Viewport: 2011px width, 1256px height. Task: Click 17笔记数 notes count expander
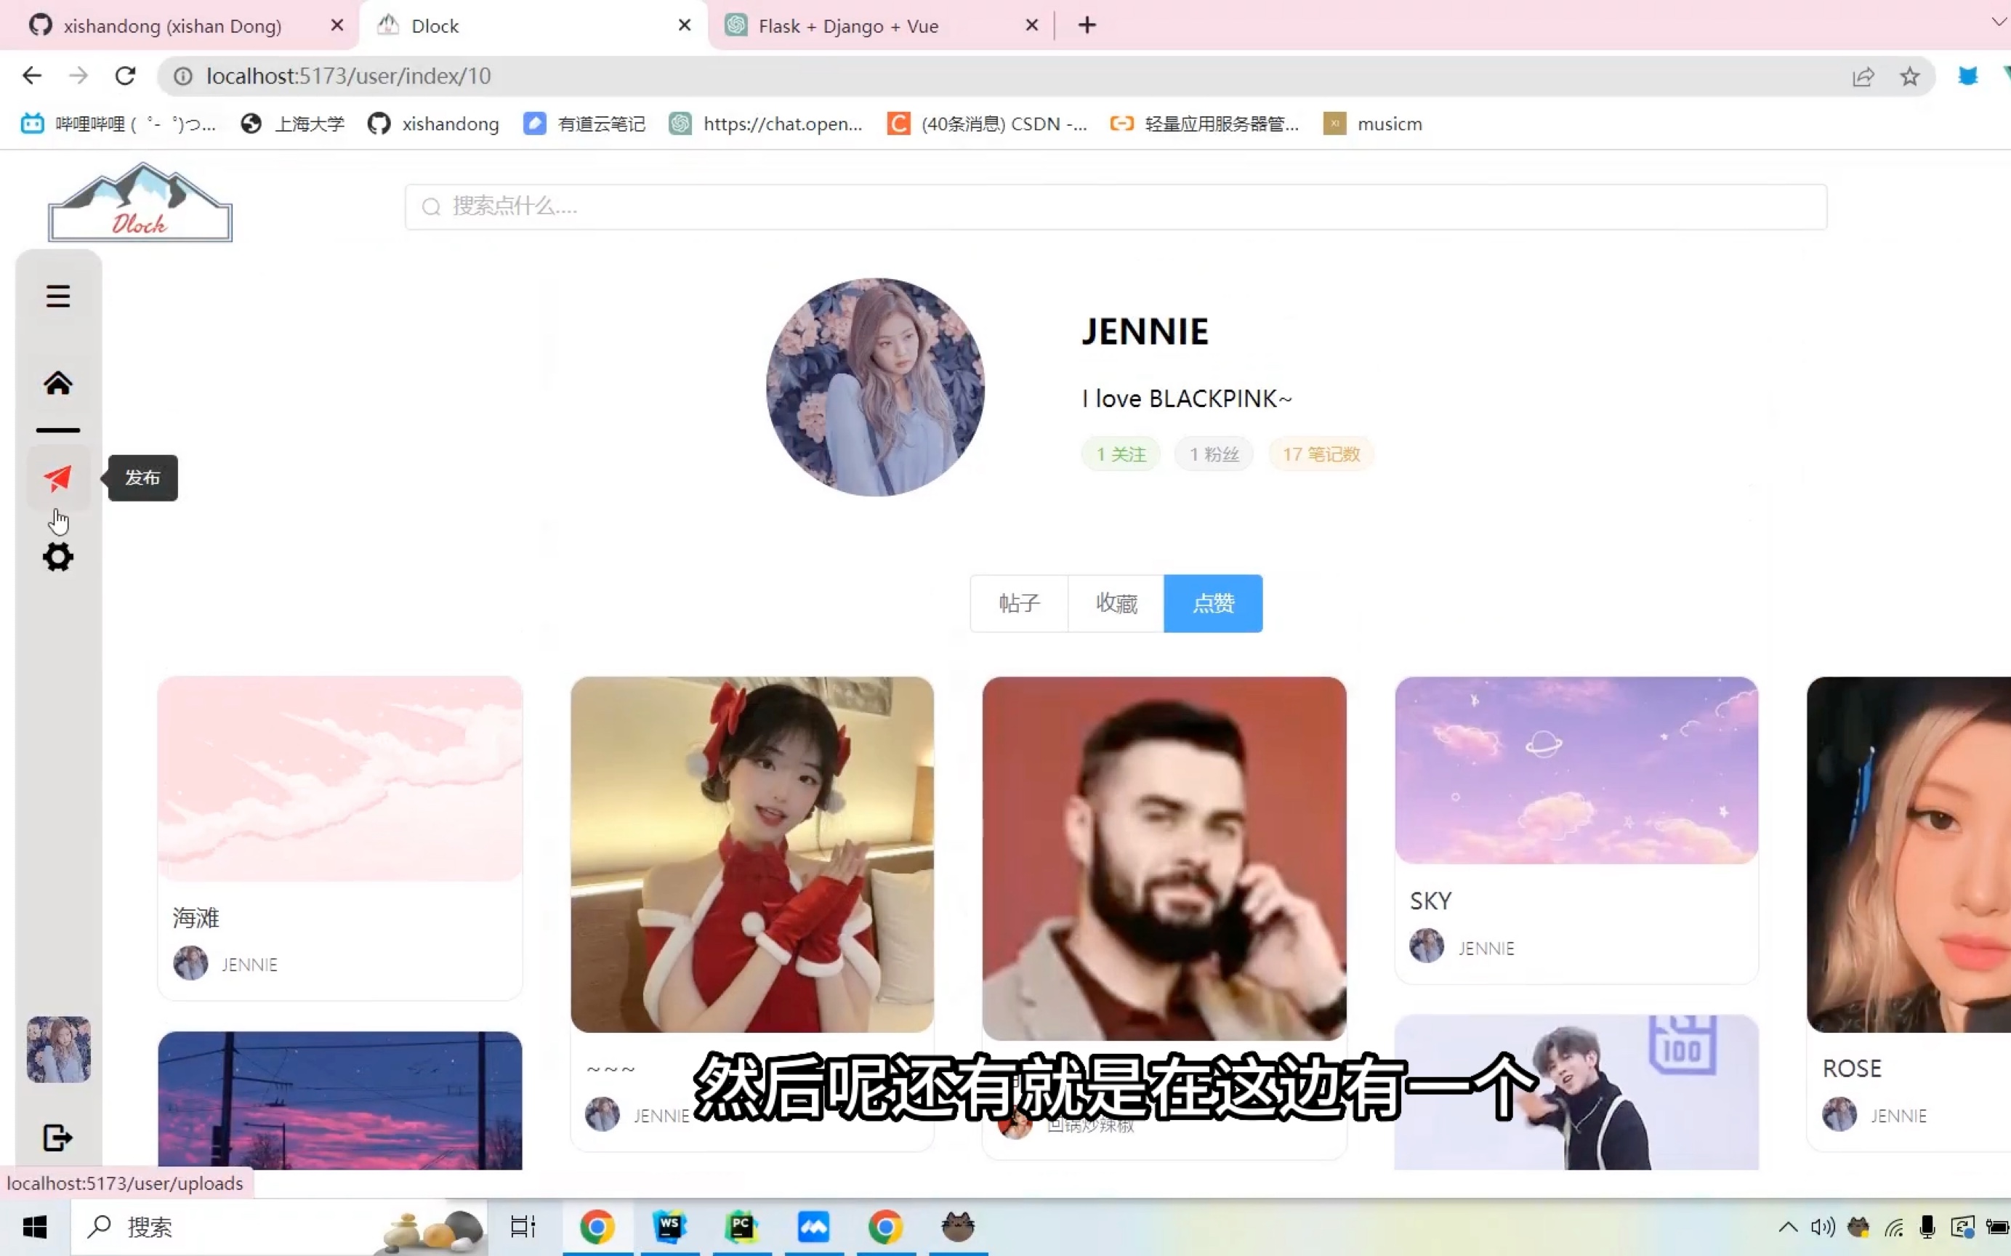point(1318,454)
